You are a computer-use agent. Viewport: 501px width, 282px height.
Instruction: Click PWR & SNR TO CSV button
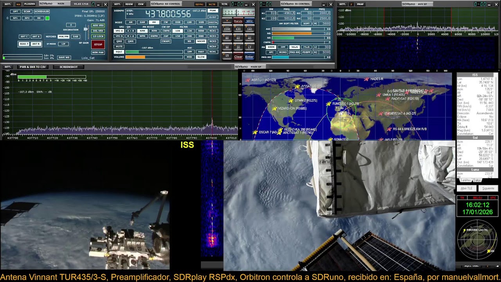[32, 67]
